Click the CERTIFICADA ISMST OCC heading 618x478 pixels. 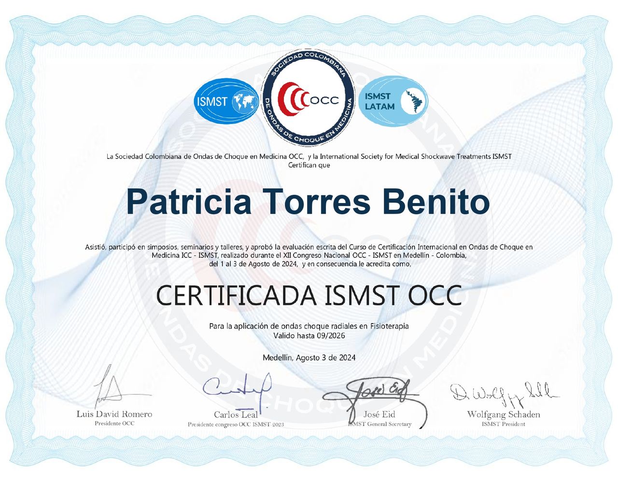point(309,295)
